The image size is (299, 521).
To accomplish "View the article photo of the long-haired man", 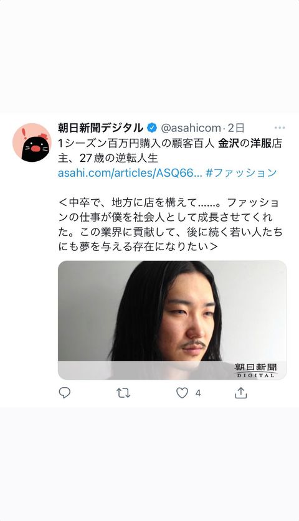I will pyautogui.click(x=173, y=320).
